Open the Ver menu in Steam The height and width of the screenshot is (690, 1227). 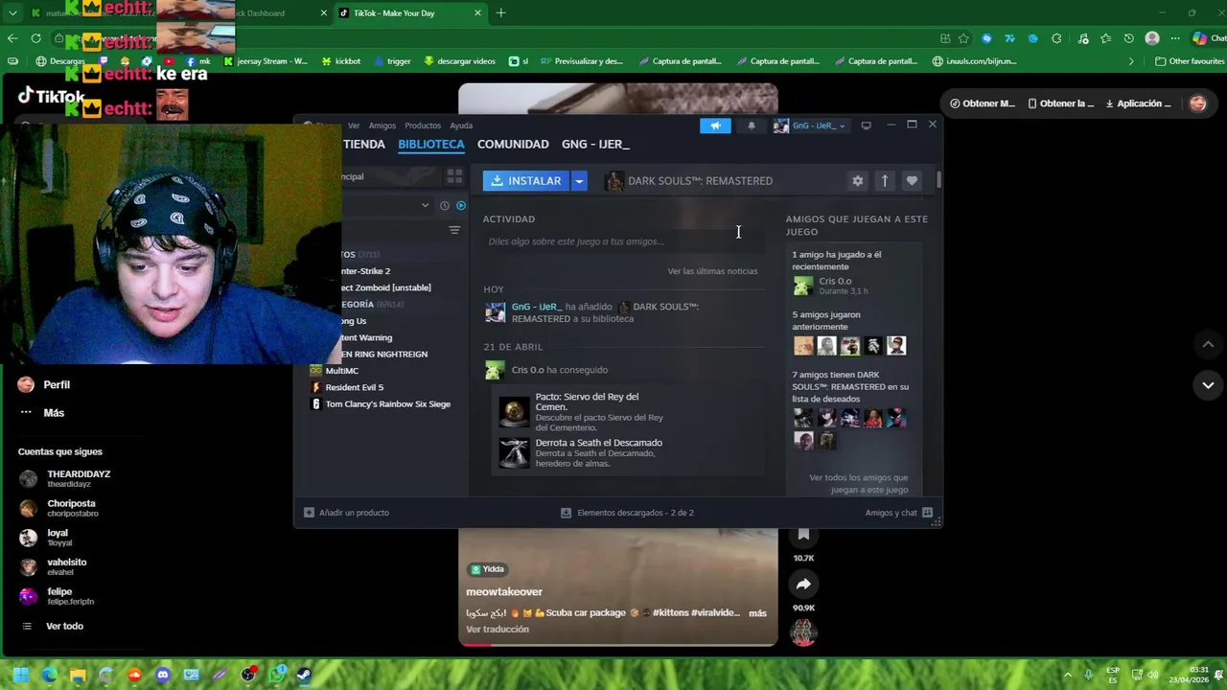[354, 126]
